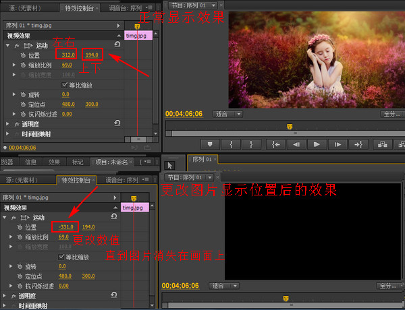Expand 缩放比例 property in the upper panel
Screen dimensions: 405x310
(14, 65)
